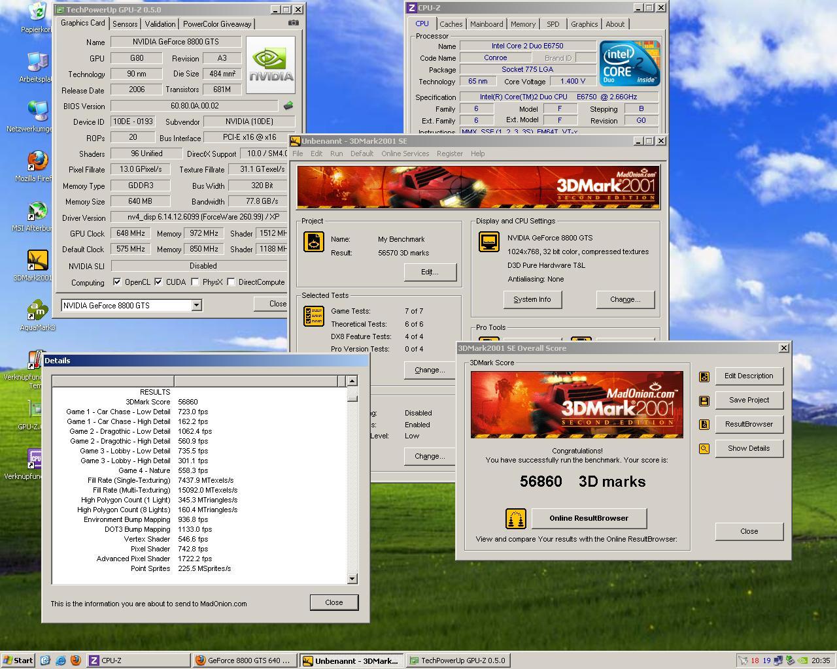Switch to the Memory tab in CPU-Z
This screenshot has height=669, width=837.
tap(523, 24)
